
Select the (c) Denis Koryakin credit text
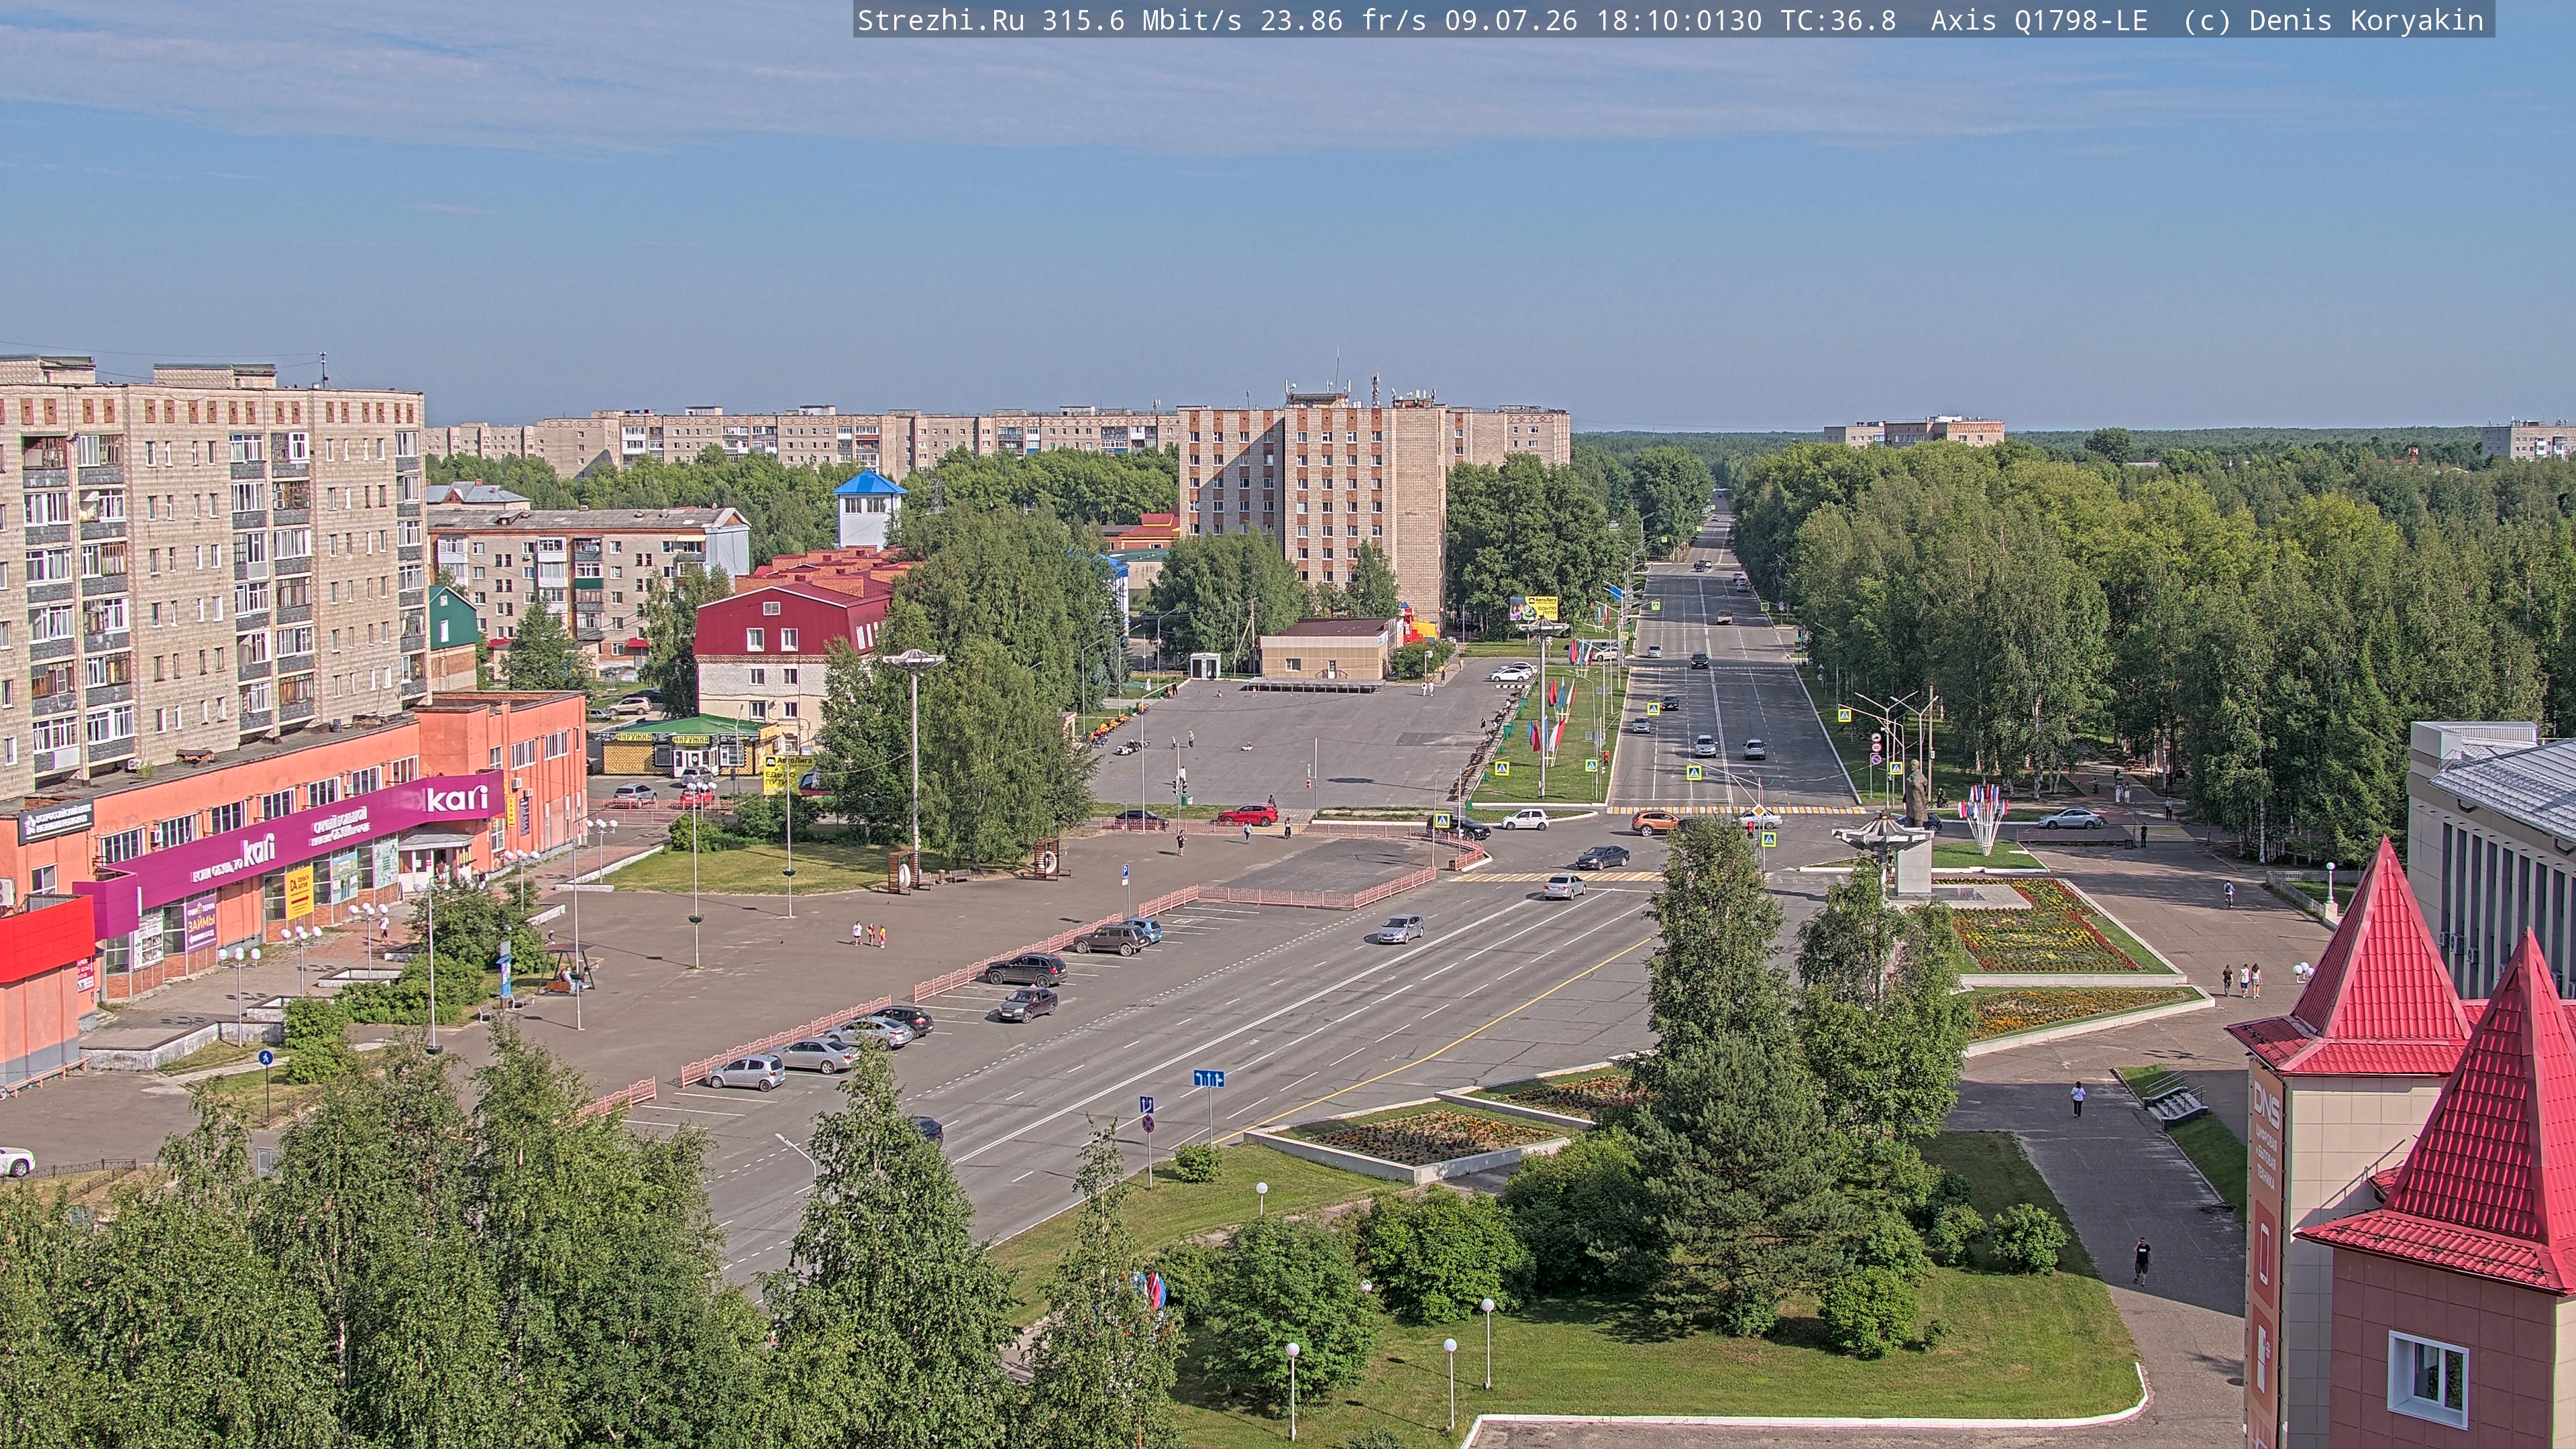click(2333, 20)
